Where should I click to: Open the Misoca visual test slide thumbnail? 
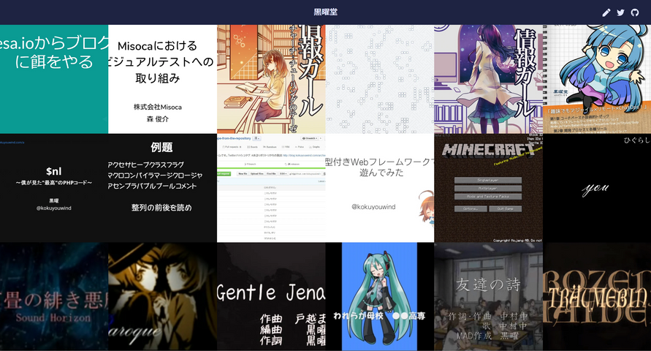tap(162, 79)
